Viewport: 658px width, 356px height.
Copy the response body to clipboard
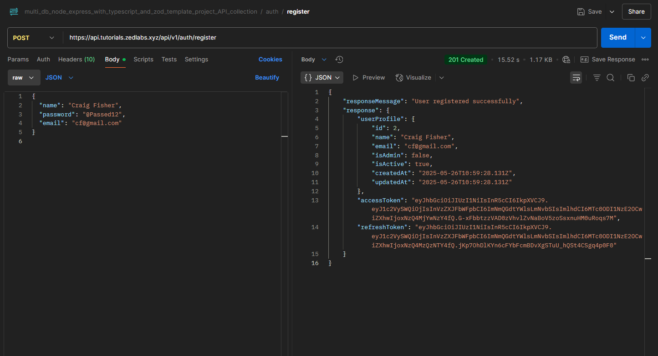[631, 78]
